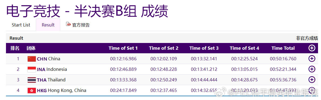The image size is (321, 100).
Task: Expand China row details
Action: click(x=312, y=59)
